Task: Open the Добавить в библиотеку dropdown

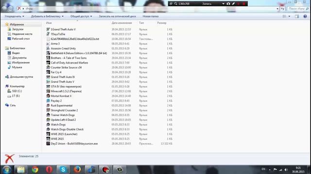Action: tap(47, 16)
